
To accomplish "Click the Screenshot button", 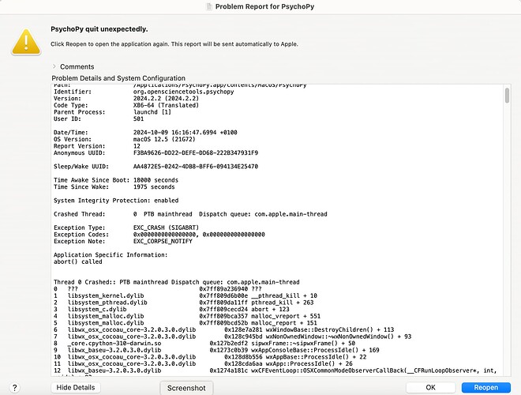I will click(186, 388).
